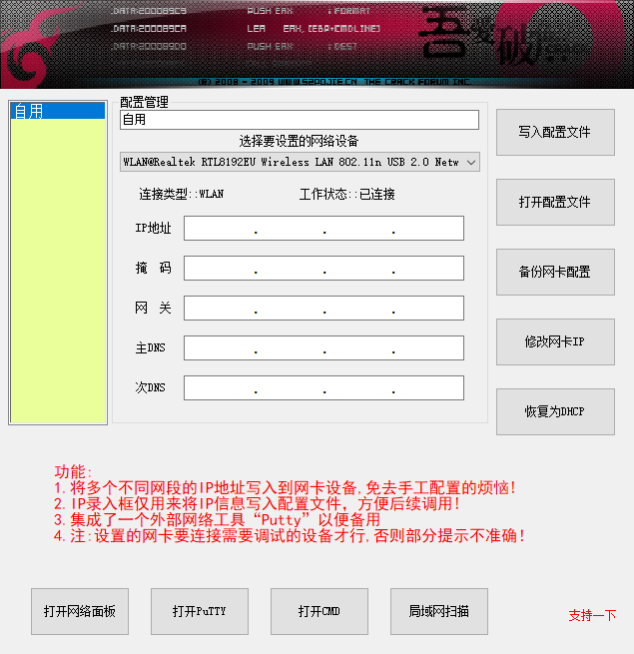Click the 配置管理 name input field
This screenshot has width=634, height=654.
pos(299,120)
